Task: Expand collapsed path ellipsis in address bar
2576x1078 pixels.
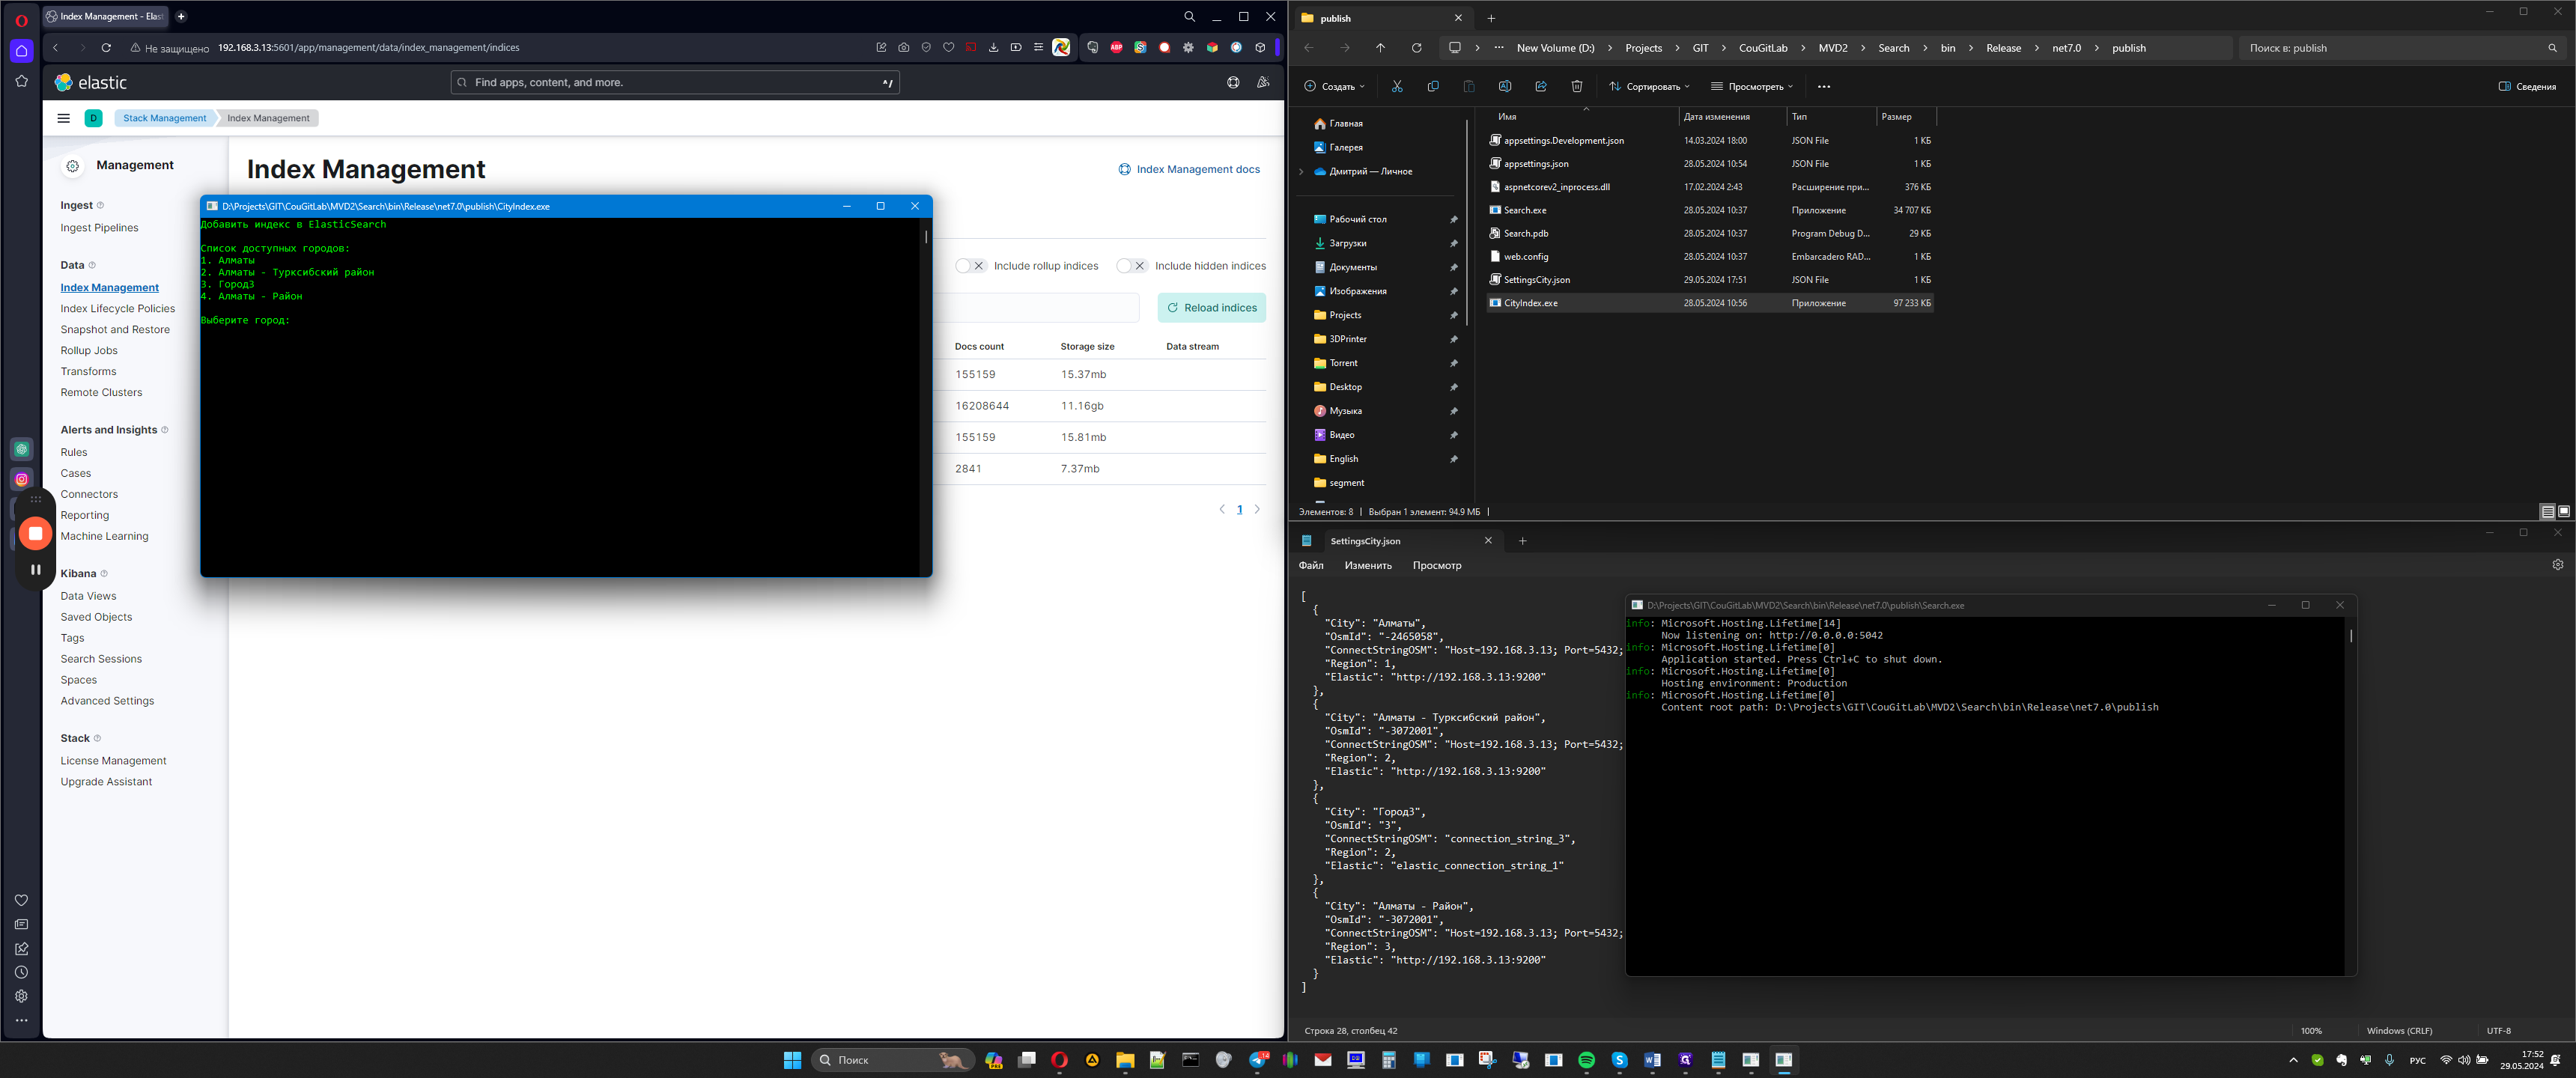Action: pyautogui.click(x=1498, y=47)
